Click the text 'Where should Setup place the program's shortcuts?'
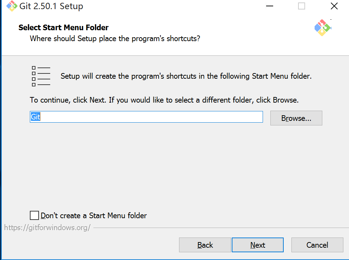 coord(115,39)
